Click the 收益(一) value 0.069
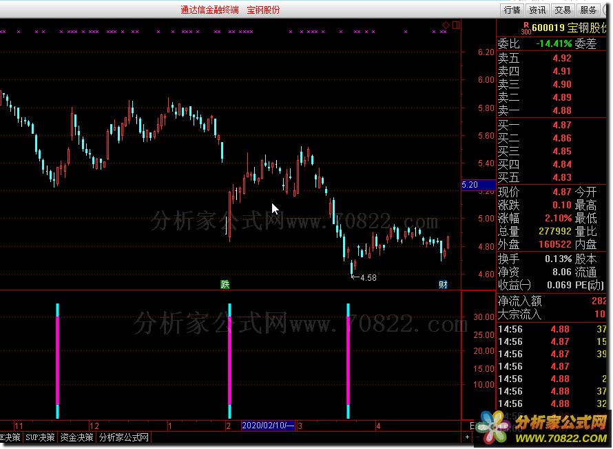Viewport: 613px width, 449px height. coord(559,285)
